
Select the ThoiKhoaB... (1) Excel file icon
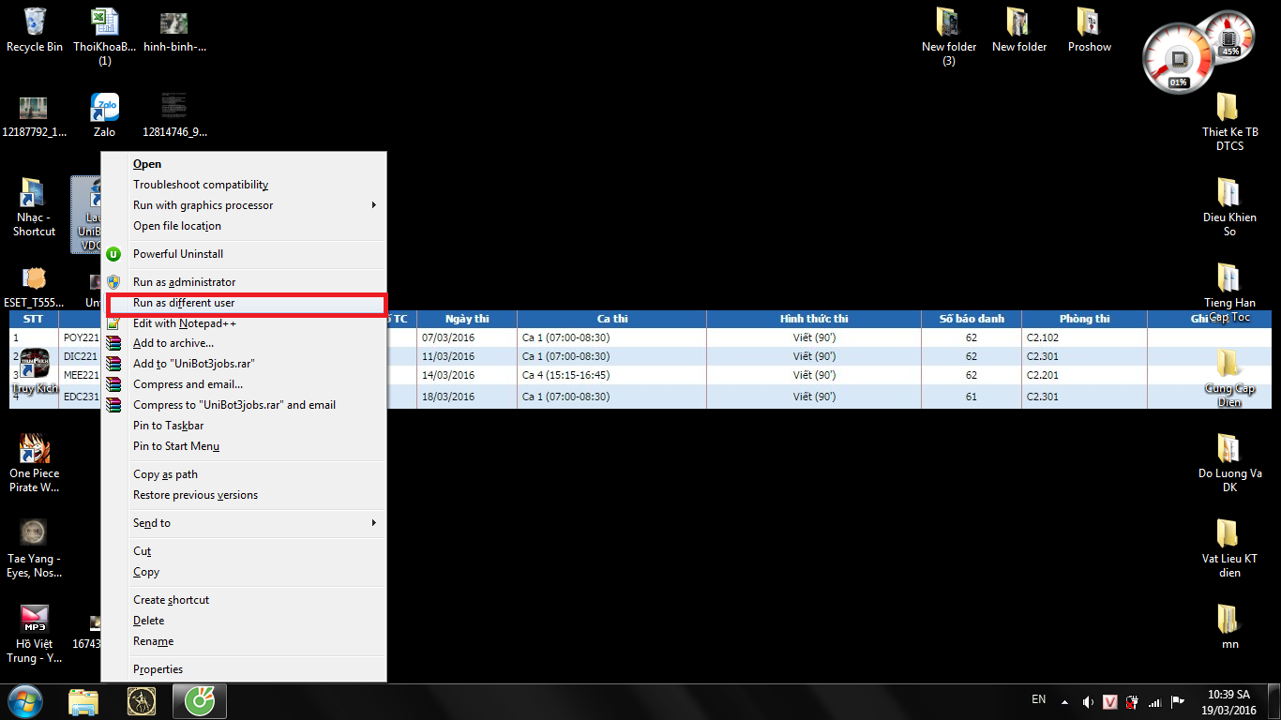coord(104,37)
